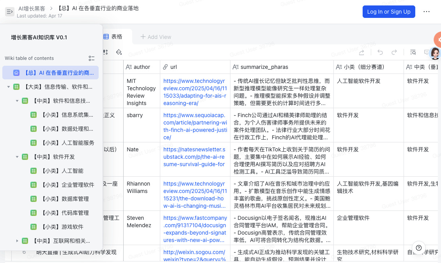Viewport: 441px width, 263px height.
Task: Select the cell '人工智能软件开发,基因编辑技术'
Action: 369,194
